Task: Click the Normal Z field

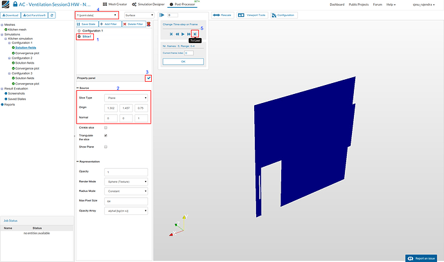Action: point(141,118)
